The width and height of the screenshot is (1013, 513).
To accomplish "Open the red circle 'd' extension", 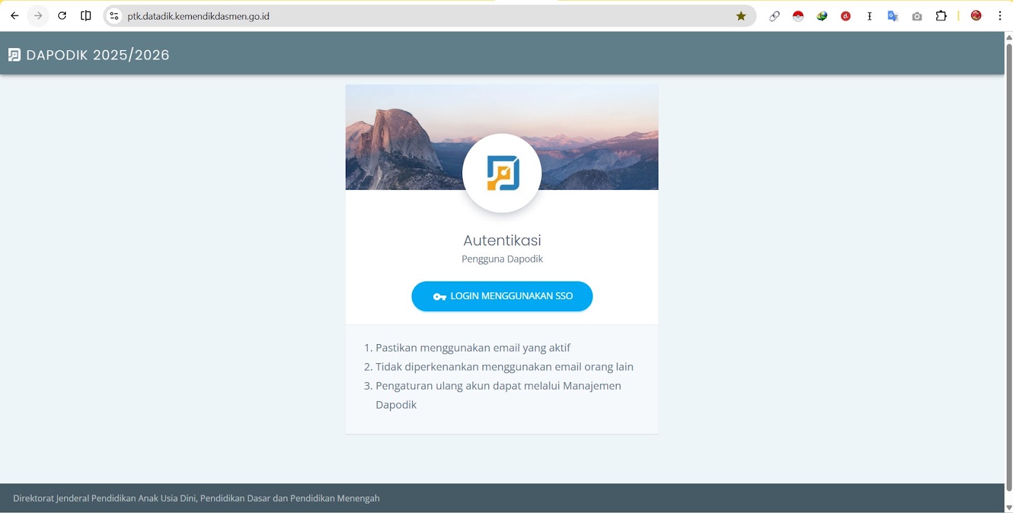I will tap(846, 16).
